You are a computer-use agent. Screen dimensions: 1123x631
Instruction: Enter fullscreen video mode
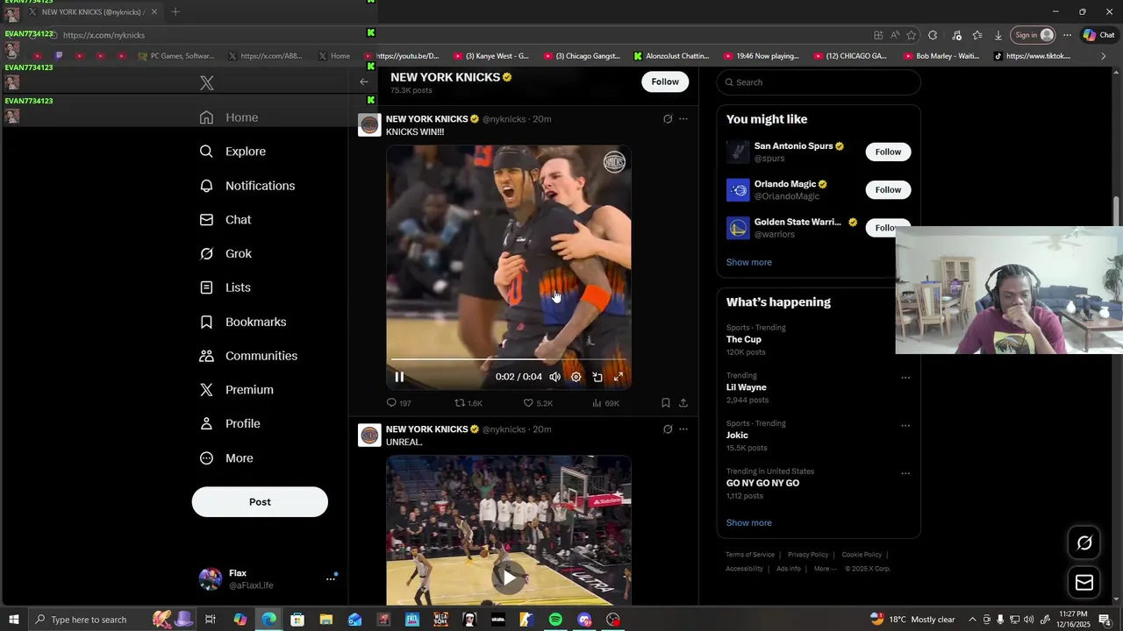619,377
